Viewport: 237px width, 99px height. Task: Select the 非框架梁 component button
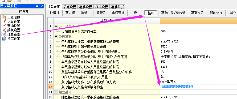coord(118,13)
